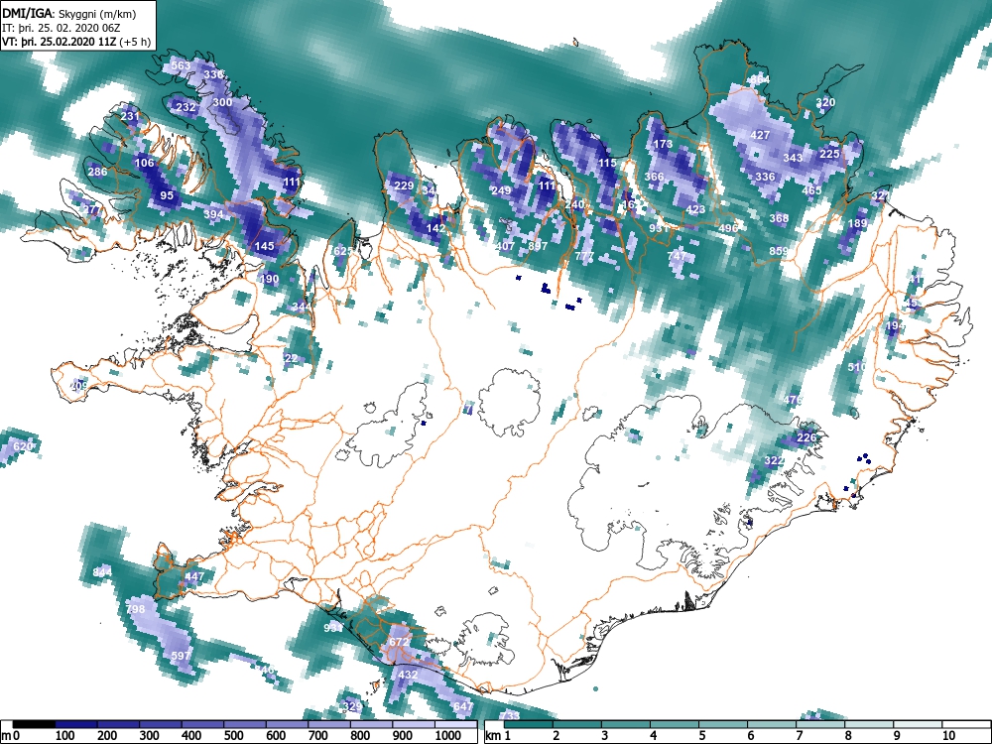Click visibility value '190' on map
The height and width of the screenshot is (744, 992).
269,279
